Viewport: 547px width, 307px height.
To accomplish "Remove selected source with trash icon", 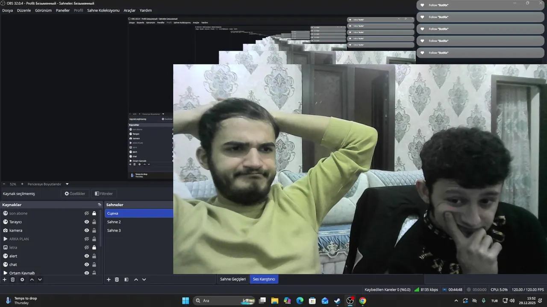I will point(13,280).
